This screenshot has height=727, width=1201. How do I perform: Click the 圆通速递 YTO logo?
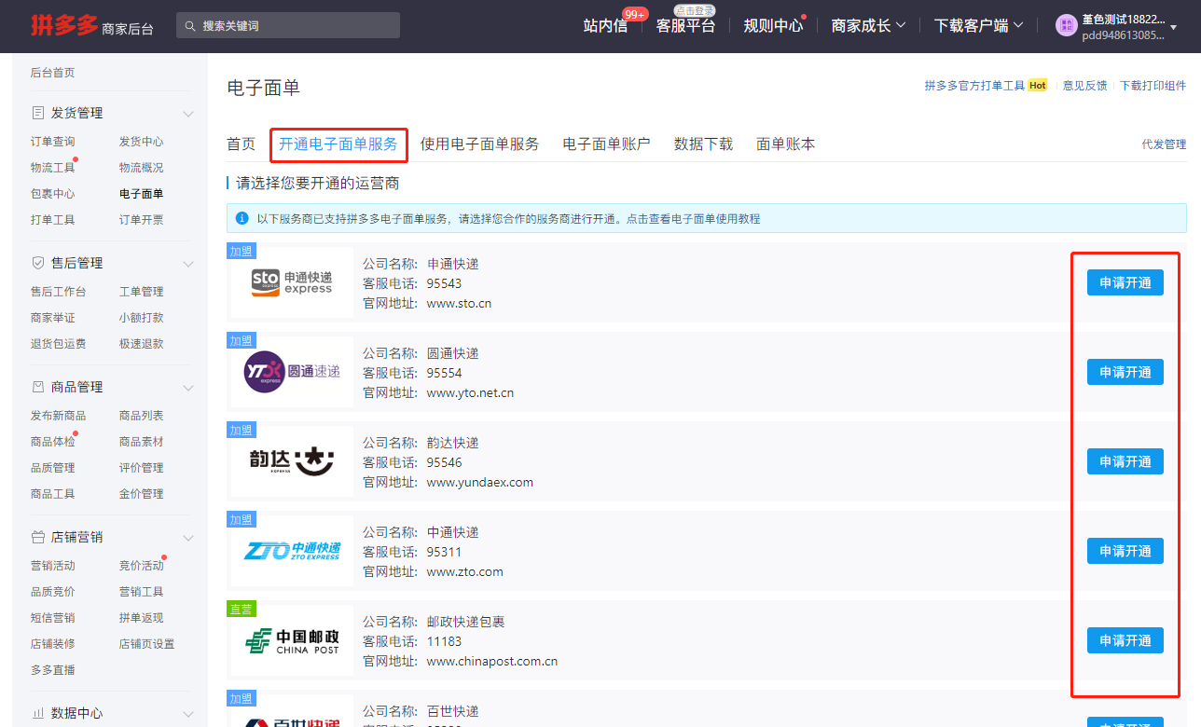click(x=292, y=371)
